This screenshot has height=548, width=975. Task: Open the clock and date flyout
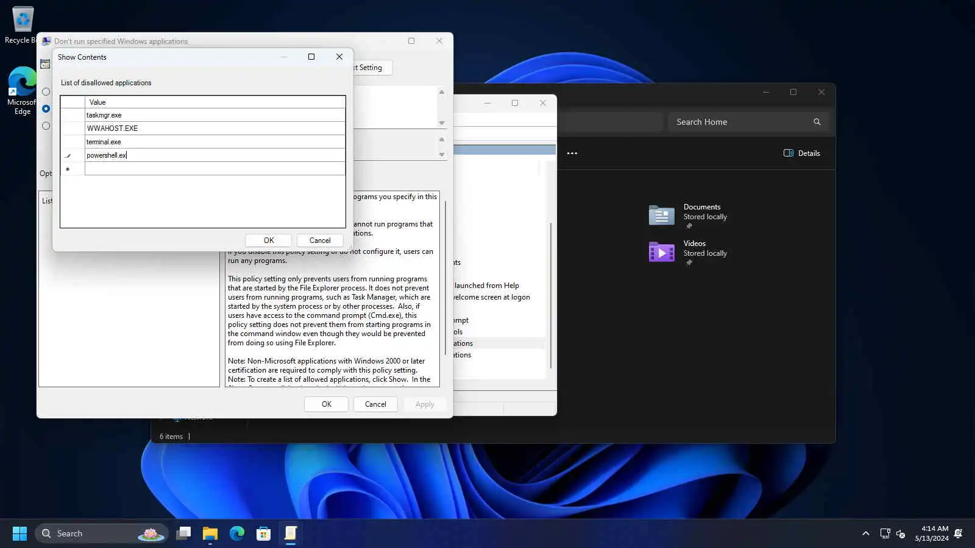932,533
